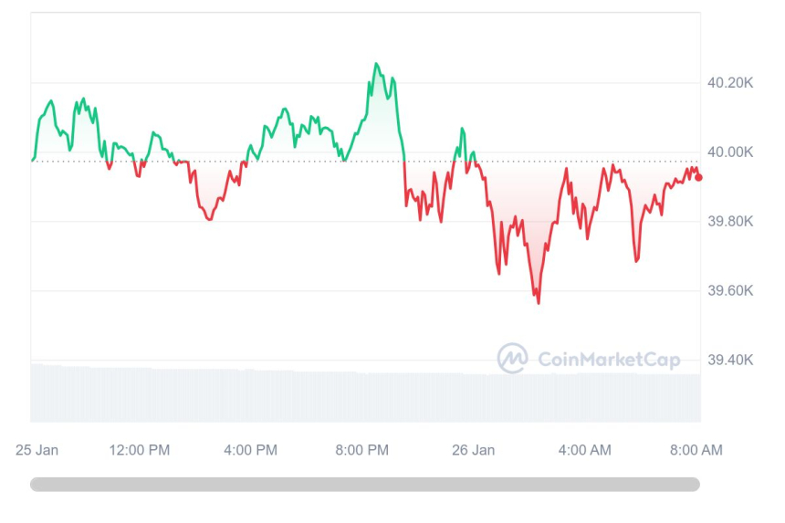Click the lowest red dip of the chart
The width and height of the screenshot is (785, 523).
point(539,302)
